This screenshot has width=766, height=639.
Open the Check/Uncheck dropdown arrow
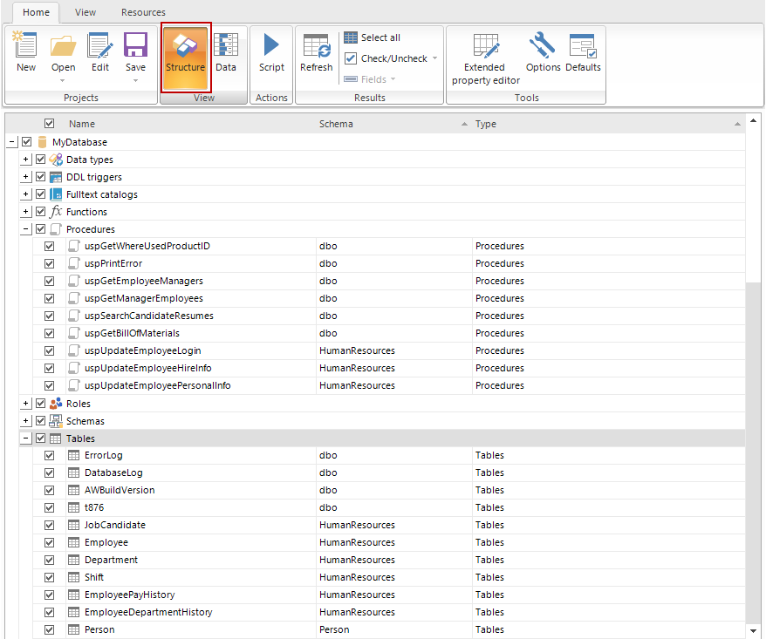(434, 59)
